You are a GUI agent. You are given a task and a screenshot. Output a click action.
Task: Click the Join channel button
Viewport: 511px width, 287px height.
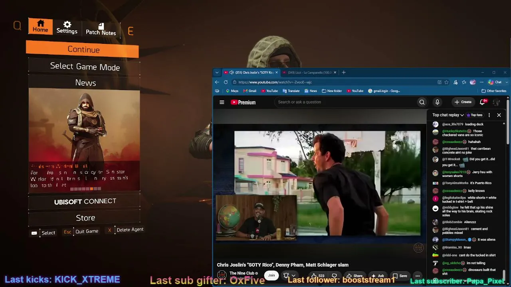click(x=271, y=275)
